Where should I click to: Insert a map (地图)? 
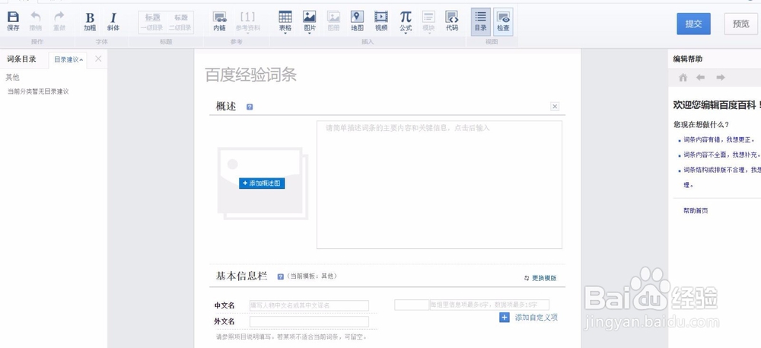click(357, 21)
